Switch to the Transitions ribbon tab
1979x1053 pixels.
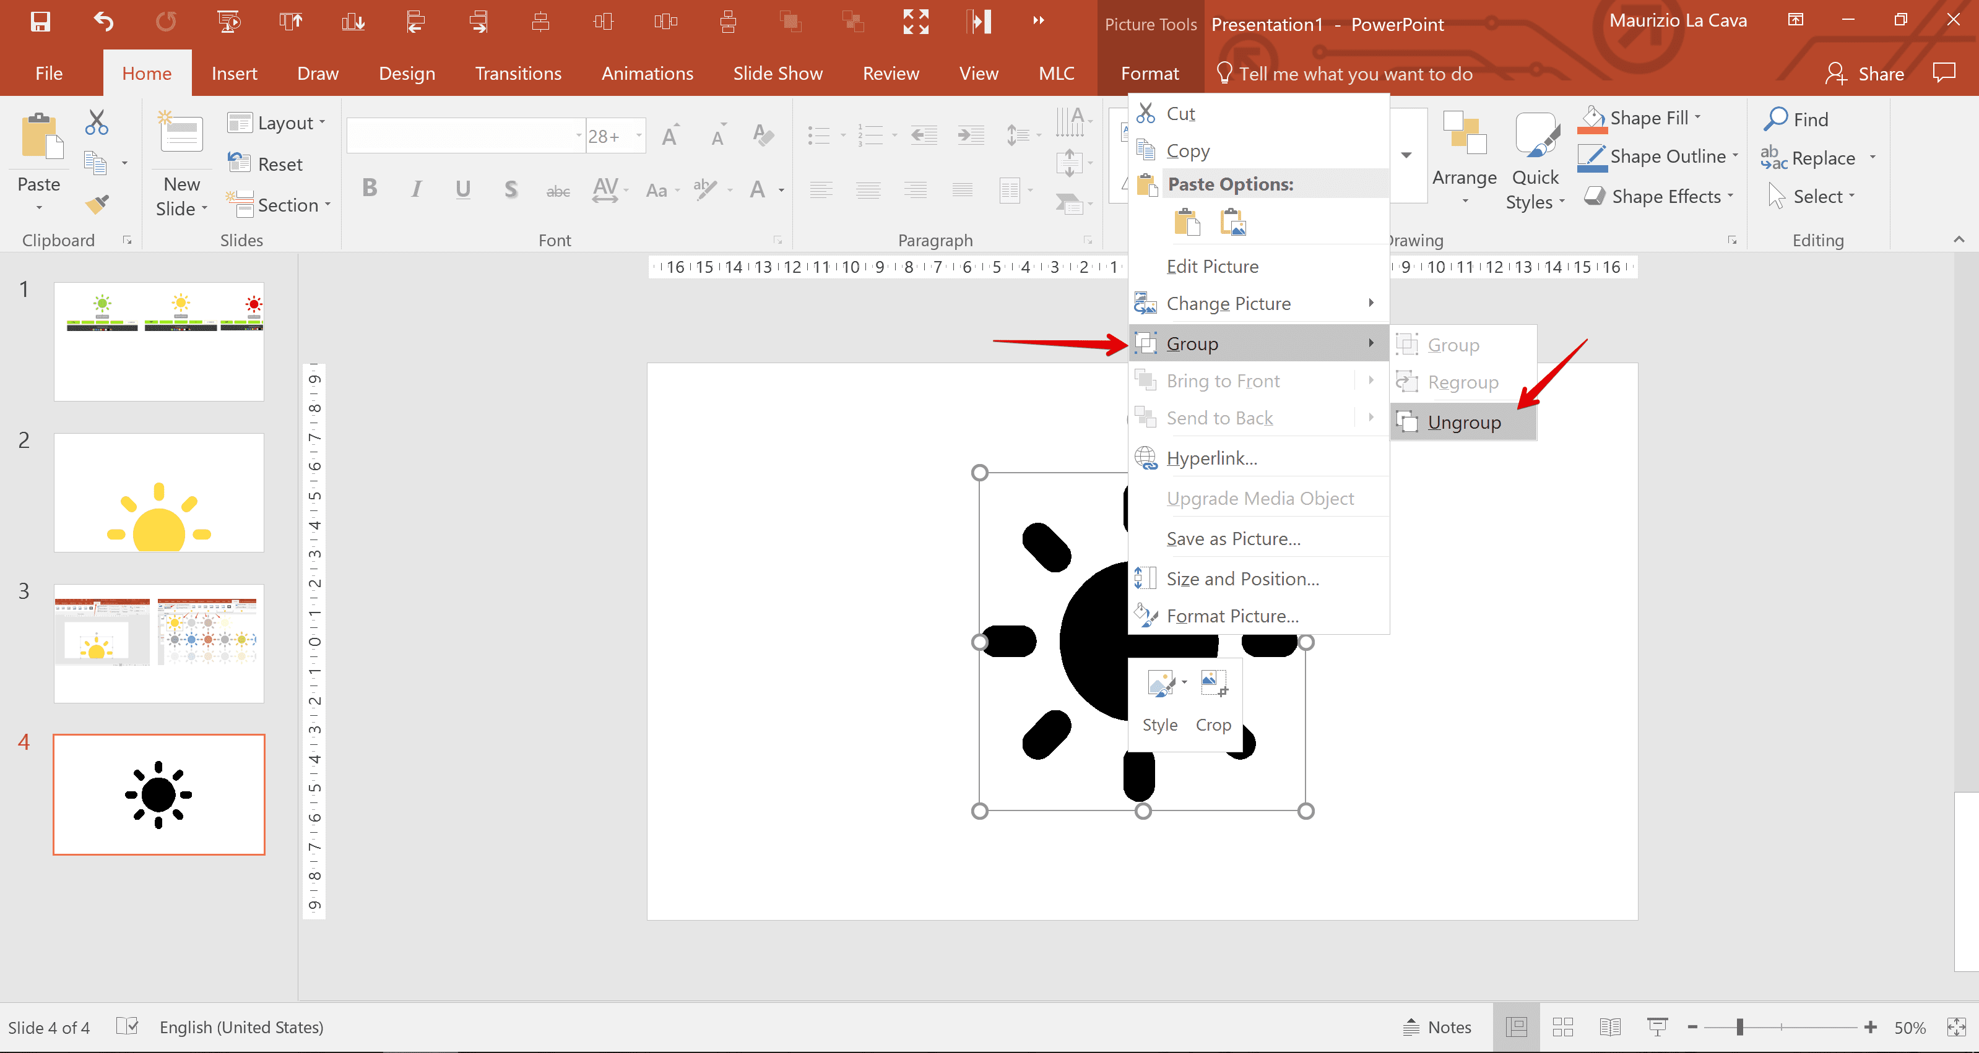coord(517,73)
